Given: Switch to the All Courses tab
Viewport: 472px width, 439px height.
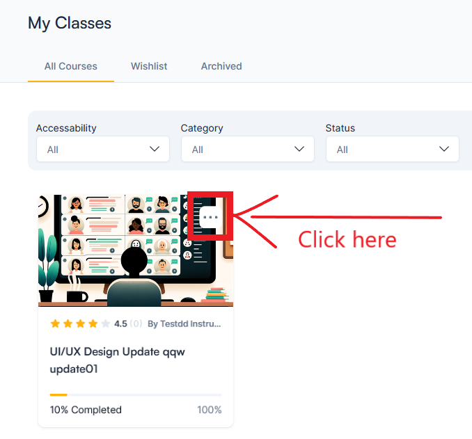Looking at the screenshot, I should coord(71,66).
